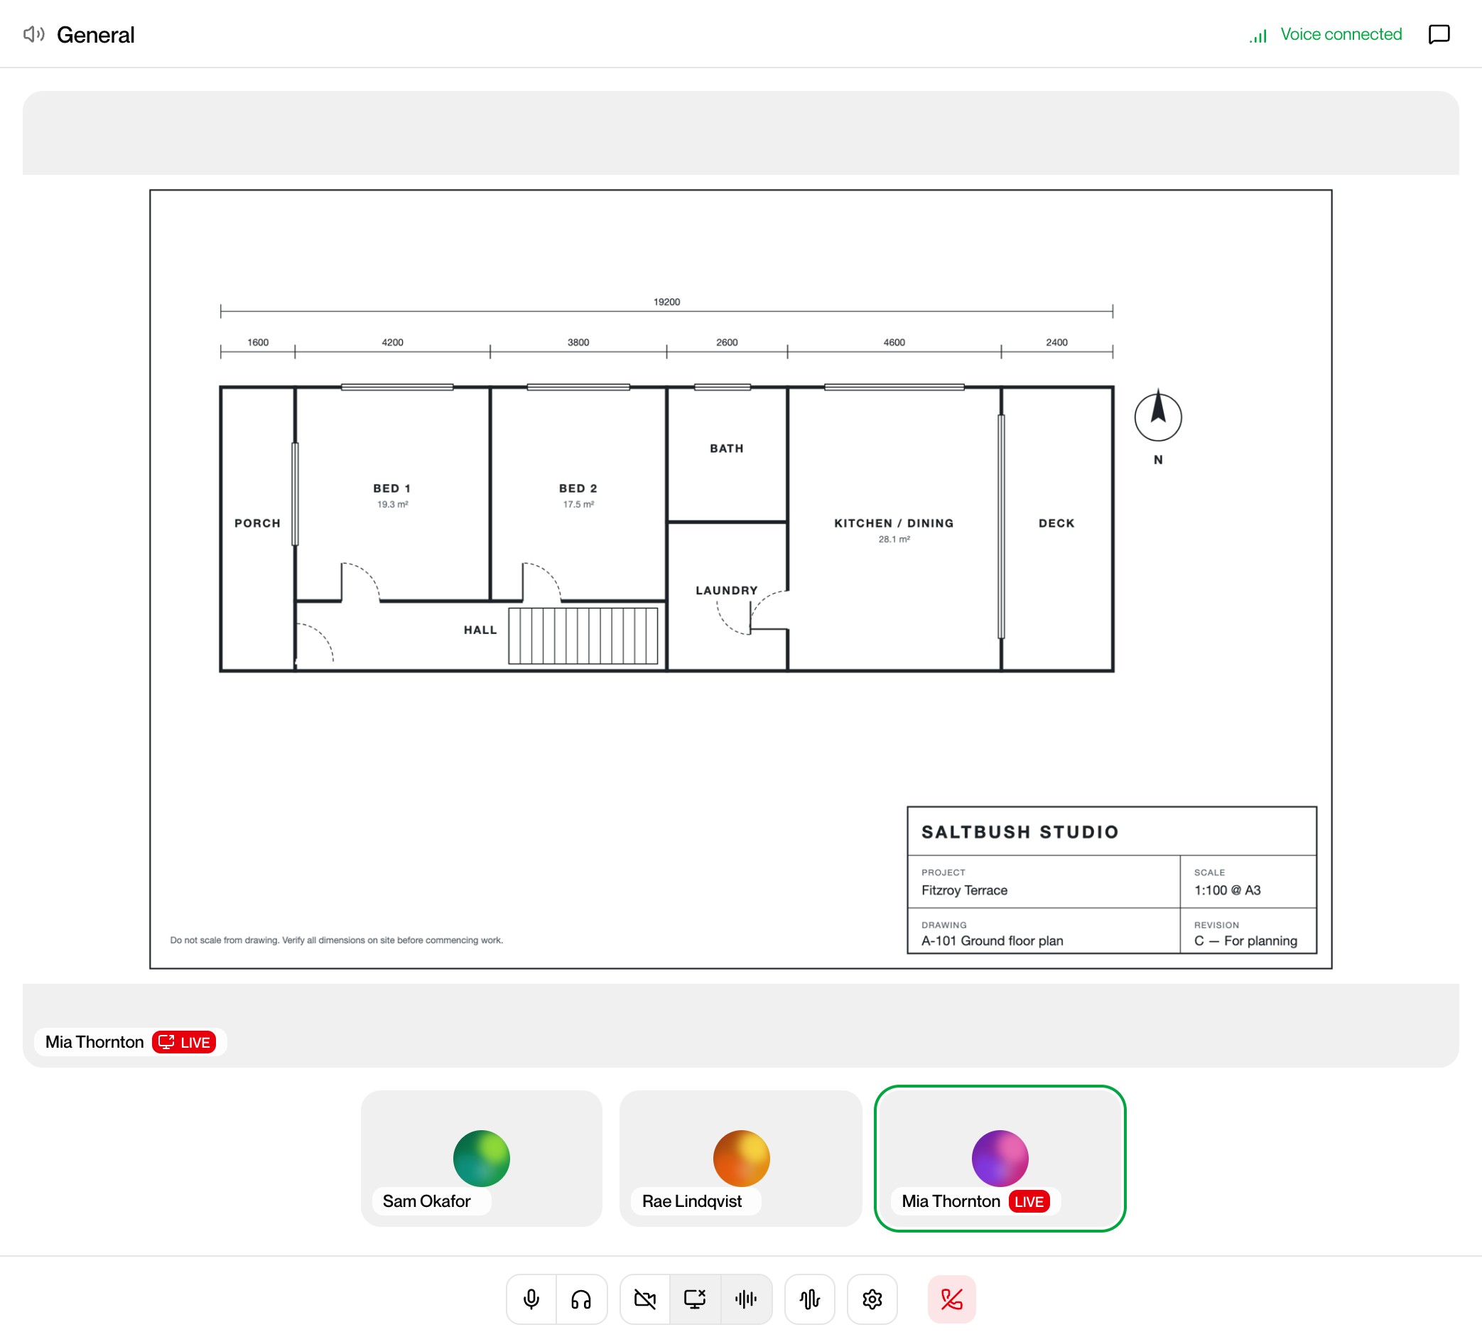The image size is (1482, 1342).
Task: Click the LAUNDRY label on plan
Action: click(x=726, y=590)
